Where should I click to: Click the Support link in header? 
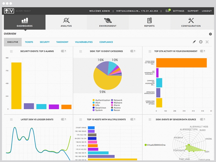point(193,11)
